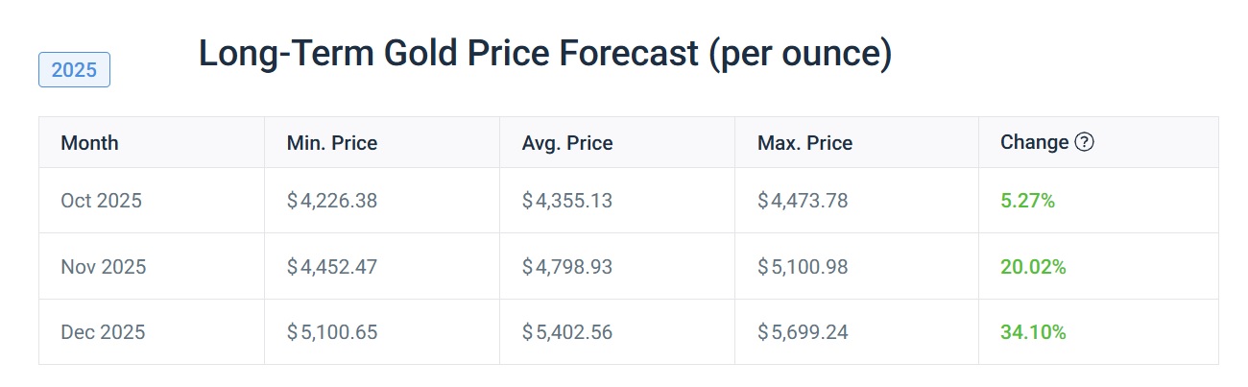The height and width of the screenshot is (387, 1248).
Task: Click the $4,226.38 minimum price cell
Action: tap(332, 201)
